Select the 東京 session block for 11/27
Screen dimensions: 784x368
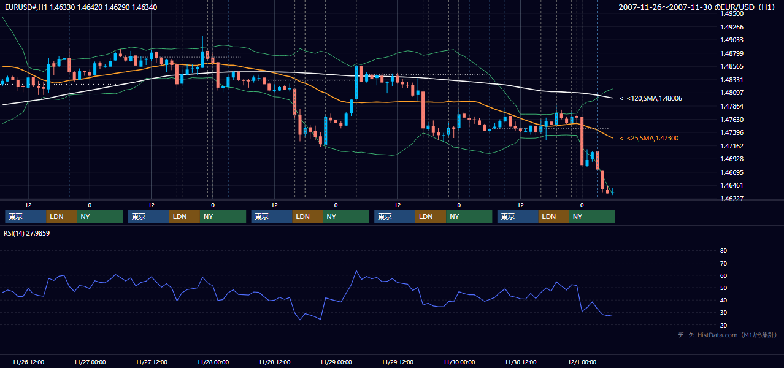pyautogui.click(x=149, y=217)
